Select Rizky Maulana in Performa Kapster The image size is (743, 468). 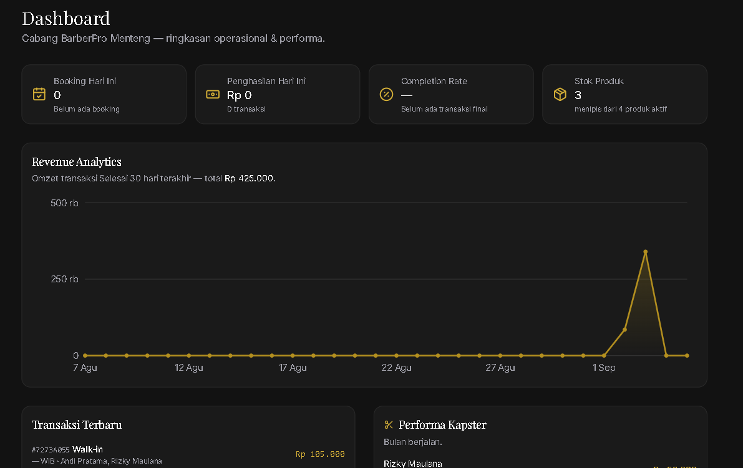click(413, 464)
